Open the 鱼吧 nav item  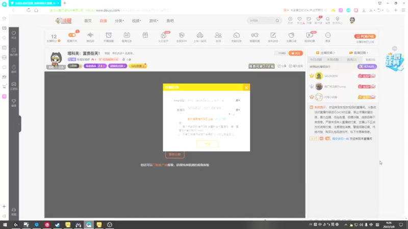[x=170, y=21]
